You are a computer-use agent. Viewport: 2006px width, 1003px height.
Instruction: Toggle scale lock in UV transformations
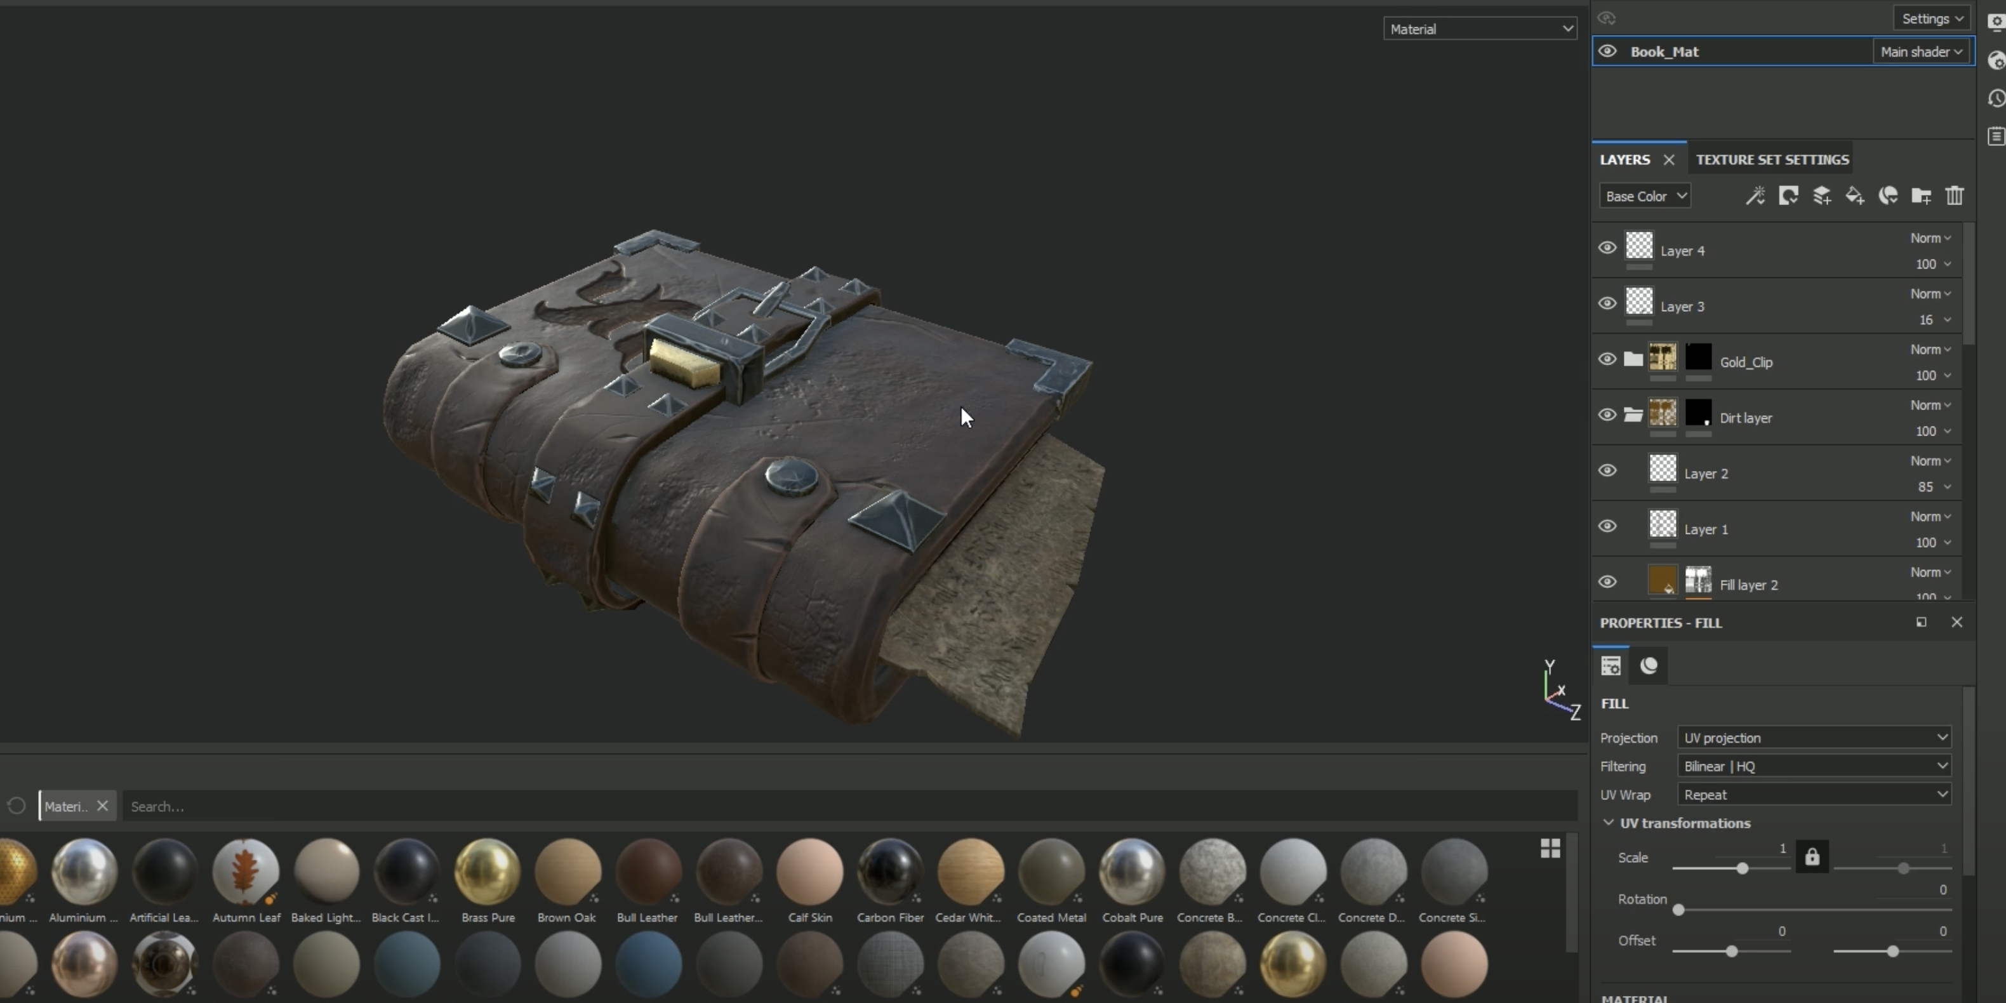[1812, 856]
